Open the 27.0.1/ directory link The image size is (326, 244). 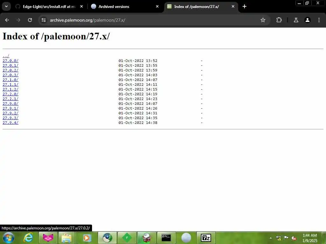click(x=11, y=65)
